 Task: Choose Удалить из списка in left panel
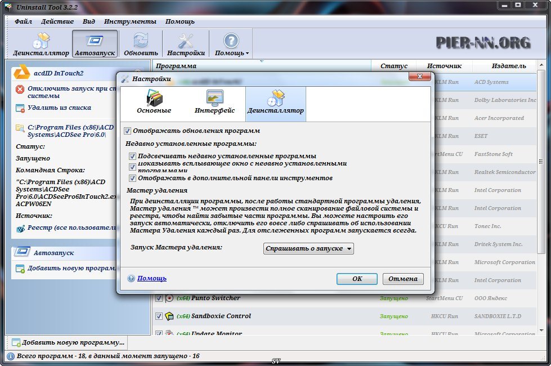60,108
